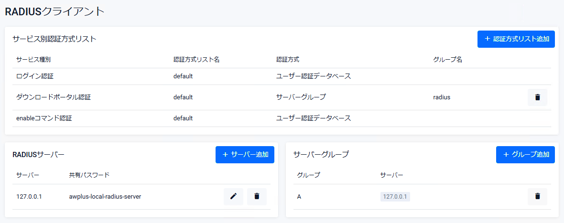Click the 認証方式リスト追加 button
The image size is (564, 223).
tap(516, 39)
